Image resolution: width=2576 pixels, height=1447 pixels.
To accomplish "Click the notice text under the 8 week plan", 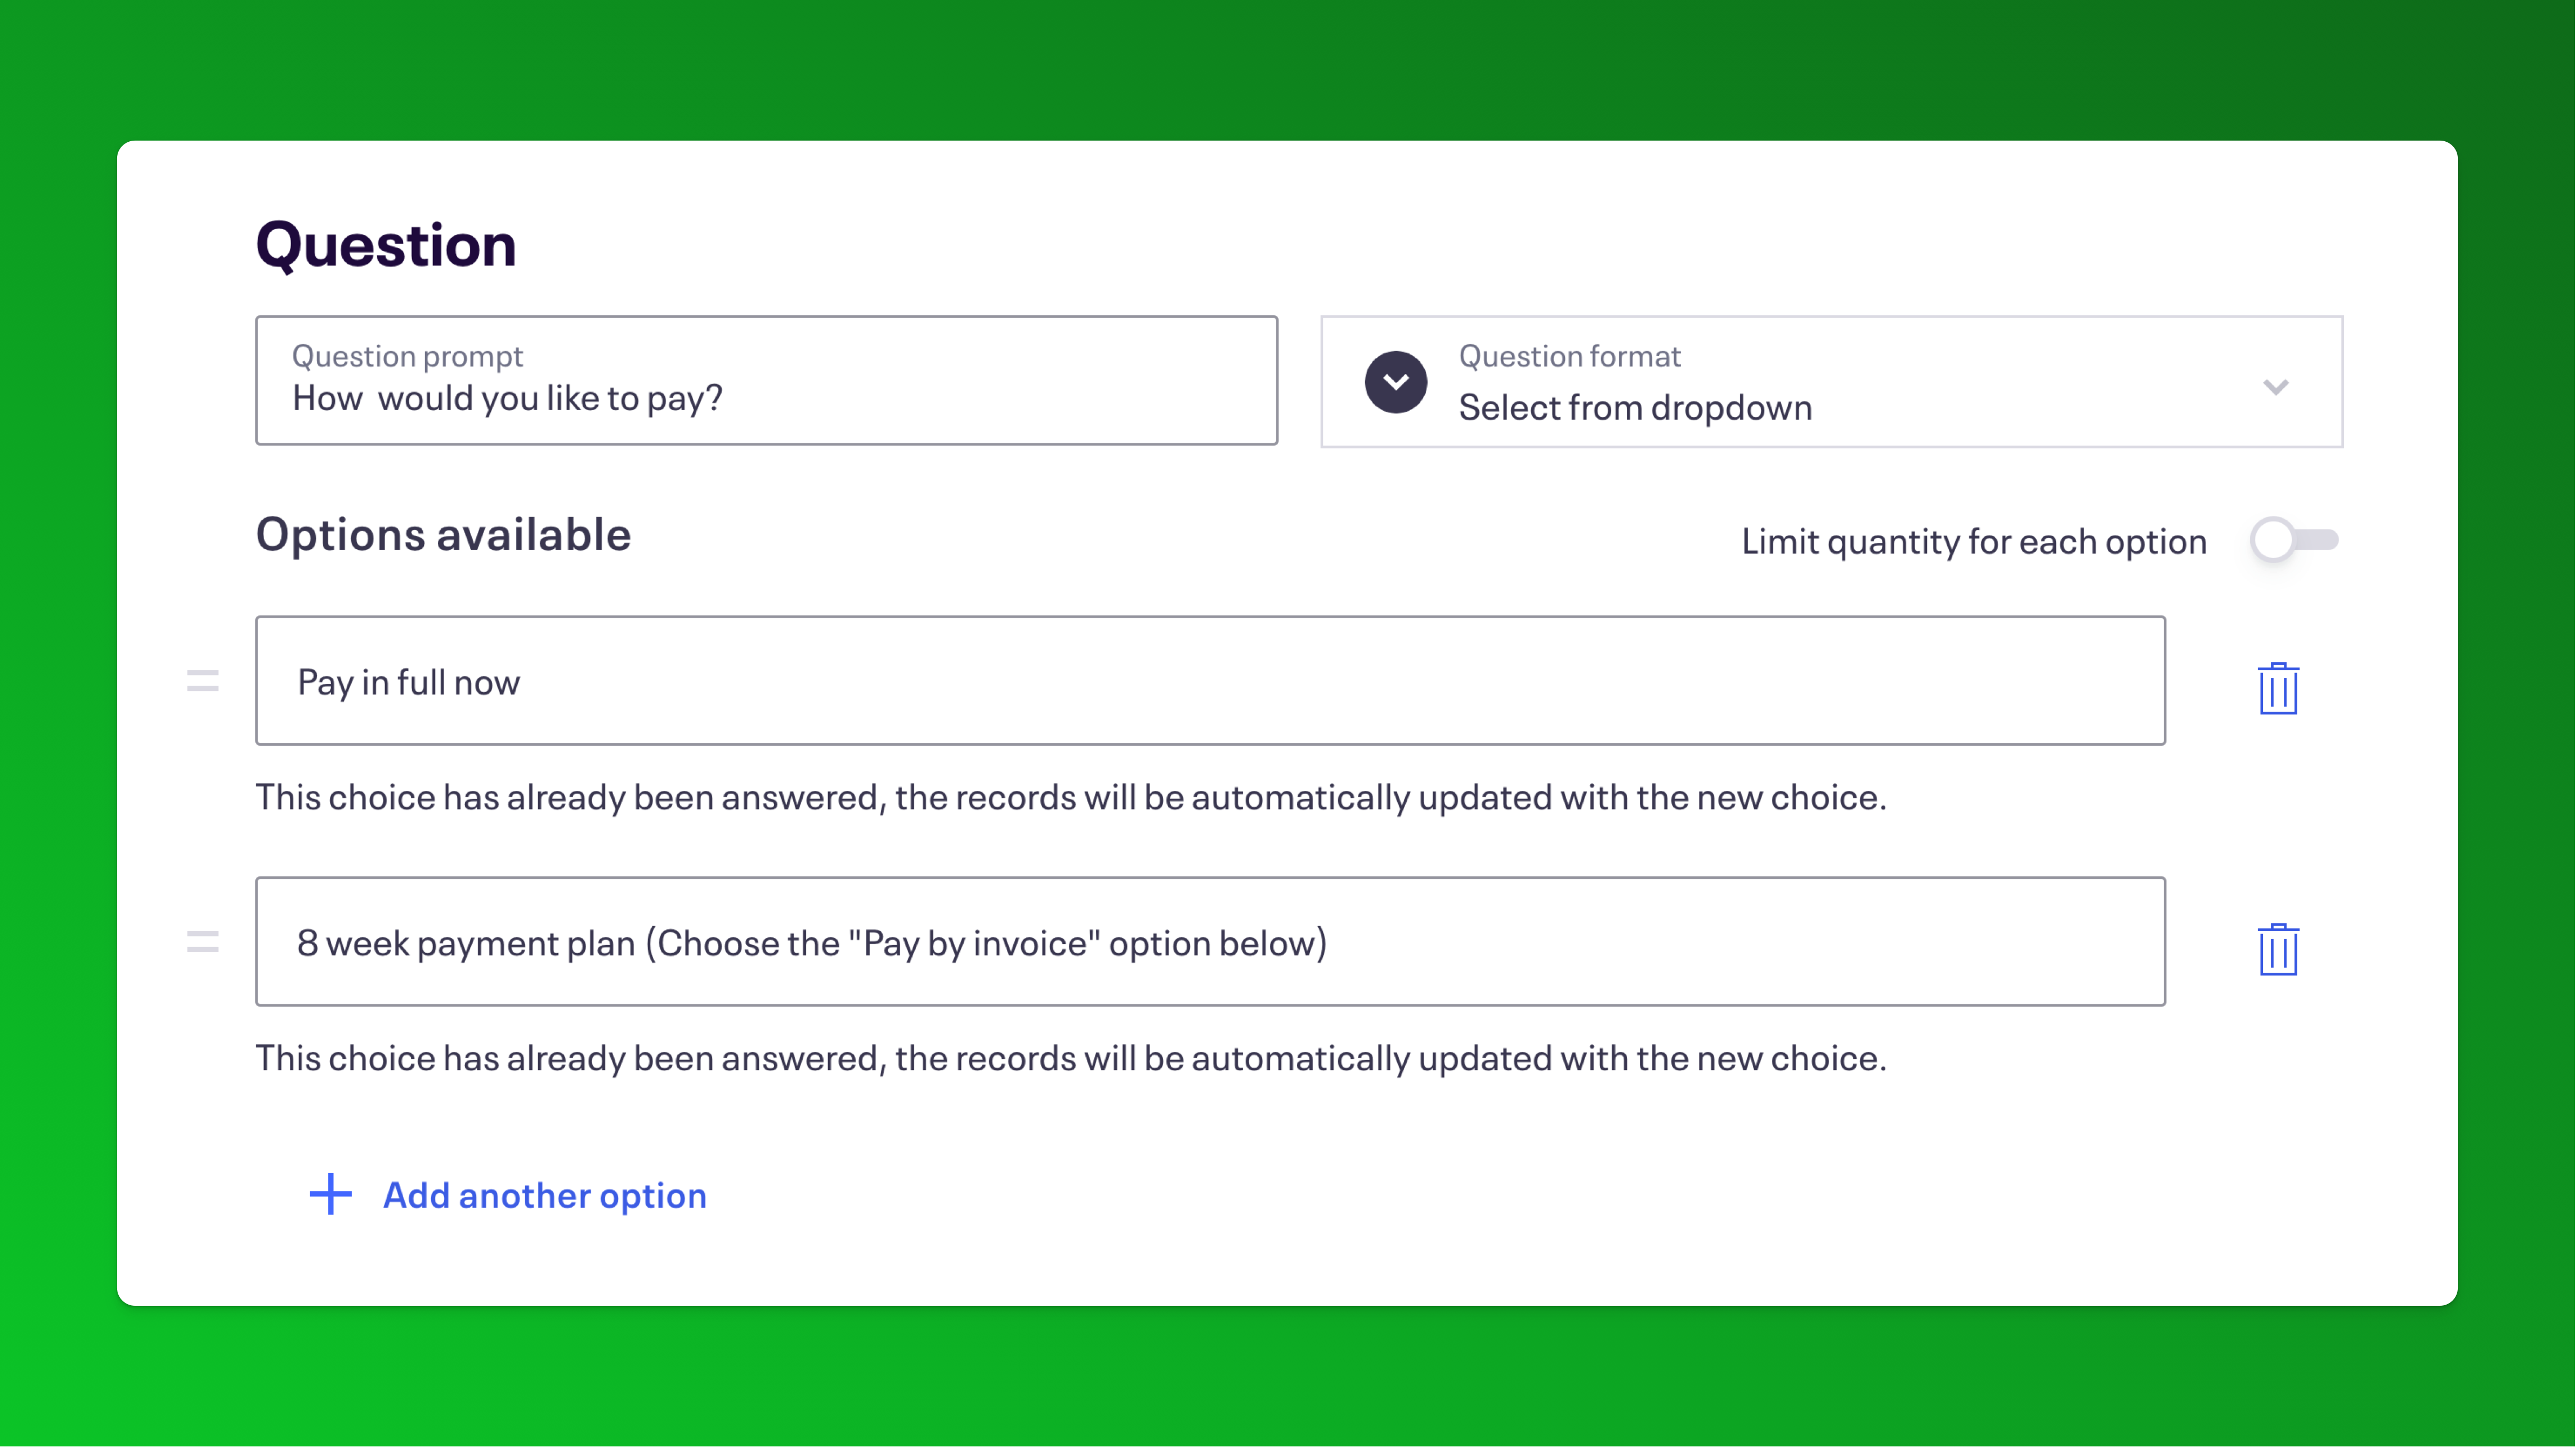I will tap(1071, 1058).
